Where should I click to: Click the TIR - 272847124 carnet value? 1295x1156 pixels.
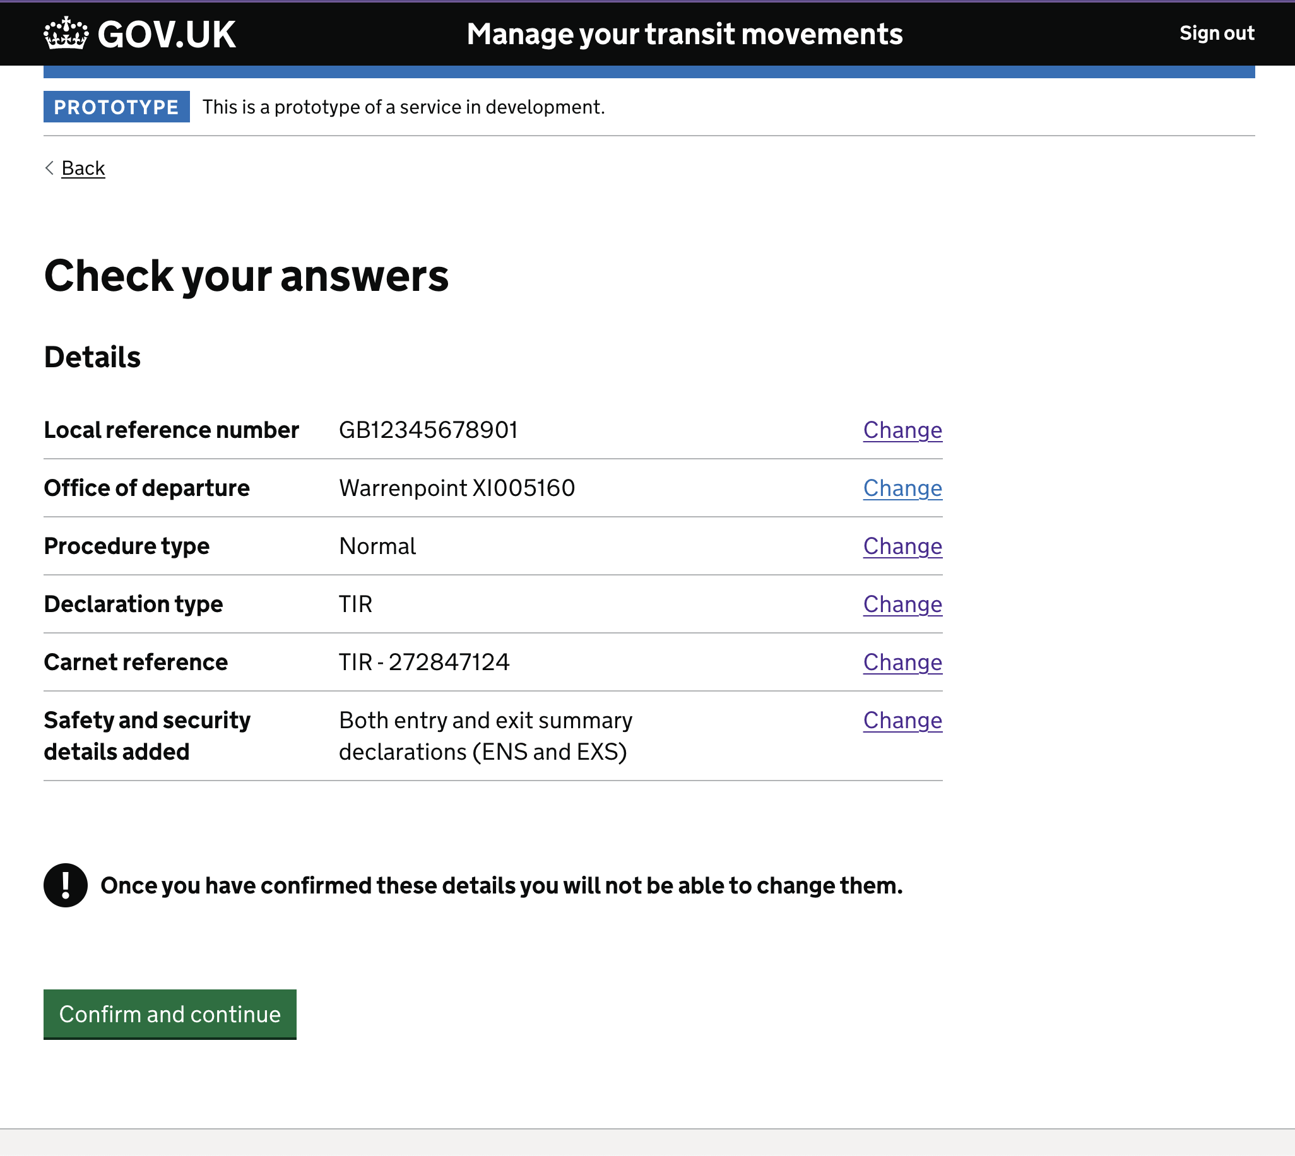[423, 662]
